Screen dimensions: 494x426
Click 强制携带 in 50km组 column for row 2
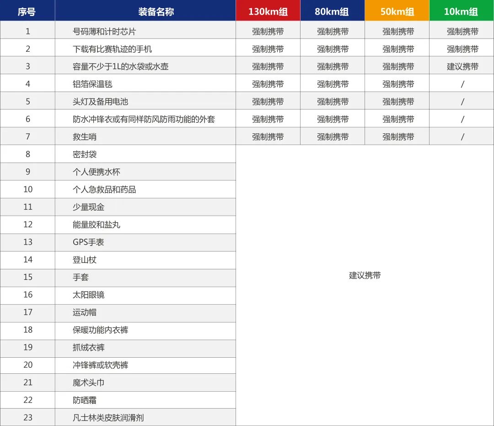(398, 49)
